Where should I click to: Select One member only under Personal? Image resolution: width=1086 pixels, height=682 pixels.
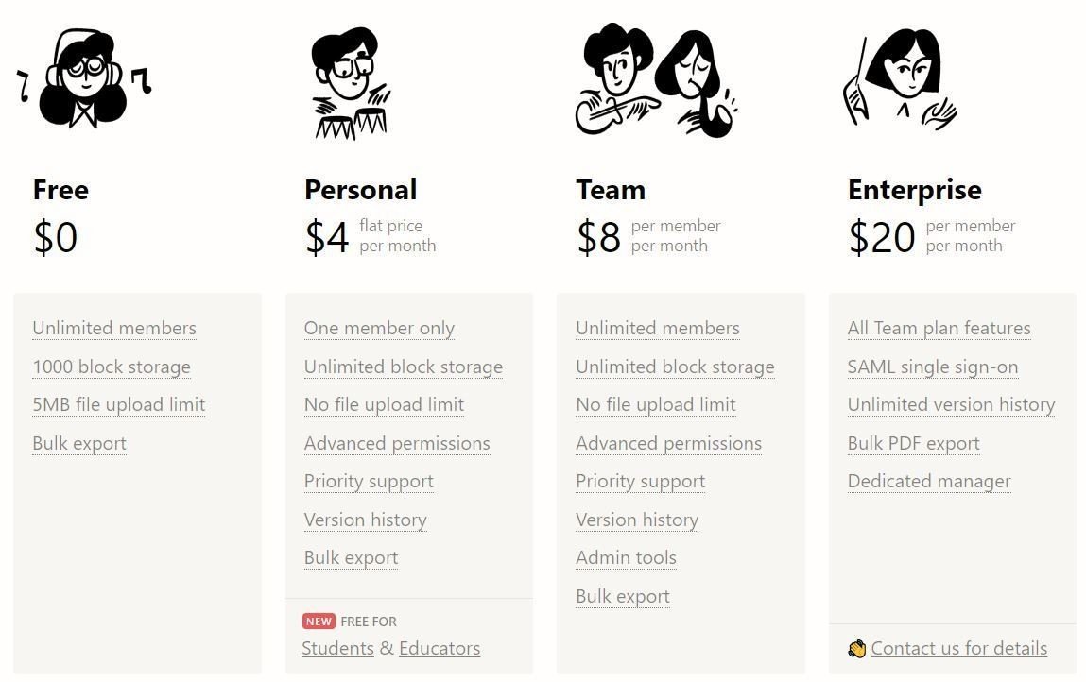379,329
